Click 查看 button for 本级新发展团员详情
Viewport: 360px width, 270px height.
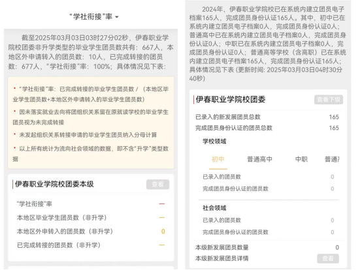click(328, 258)
